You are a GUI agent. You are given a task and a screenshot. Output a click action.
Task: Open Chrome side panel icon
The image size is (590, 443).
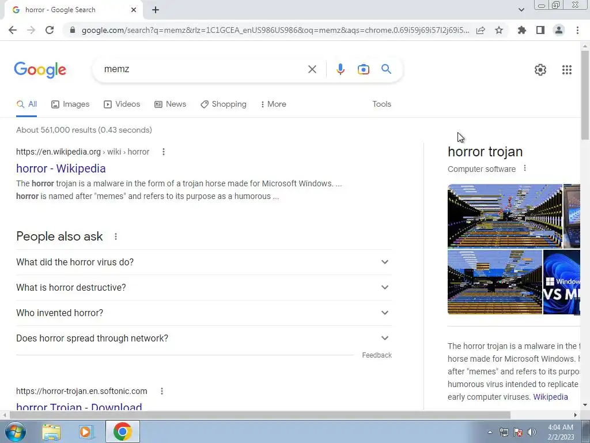[540, 30]
